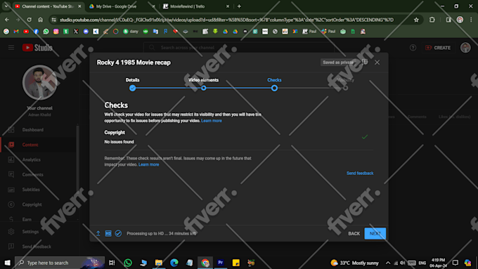Click the Saved as private badge
This screenshot has height=269, width=478.
(338, 62)
